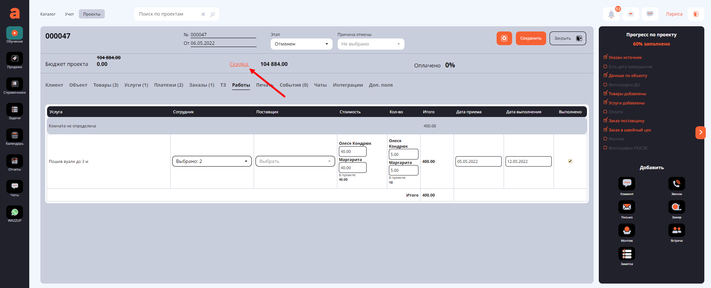Open the Этап dropdown showing Отменен

(x=301, y=44)
